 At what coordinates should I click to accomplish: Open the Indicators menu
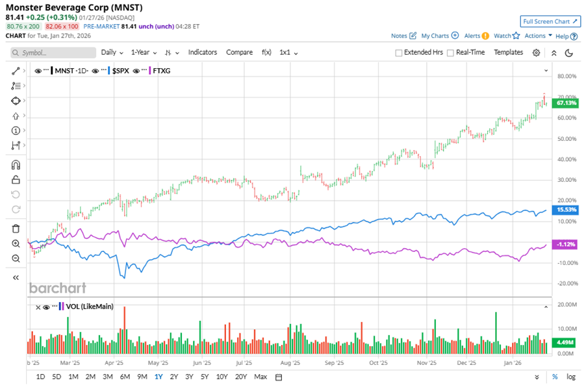tap(202, 53)
